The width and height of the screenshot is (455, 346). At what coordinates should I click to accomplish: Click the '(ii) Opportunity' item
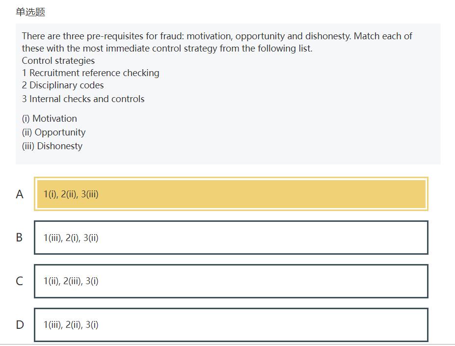pyautogui.click(x=54, y=133)
